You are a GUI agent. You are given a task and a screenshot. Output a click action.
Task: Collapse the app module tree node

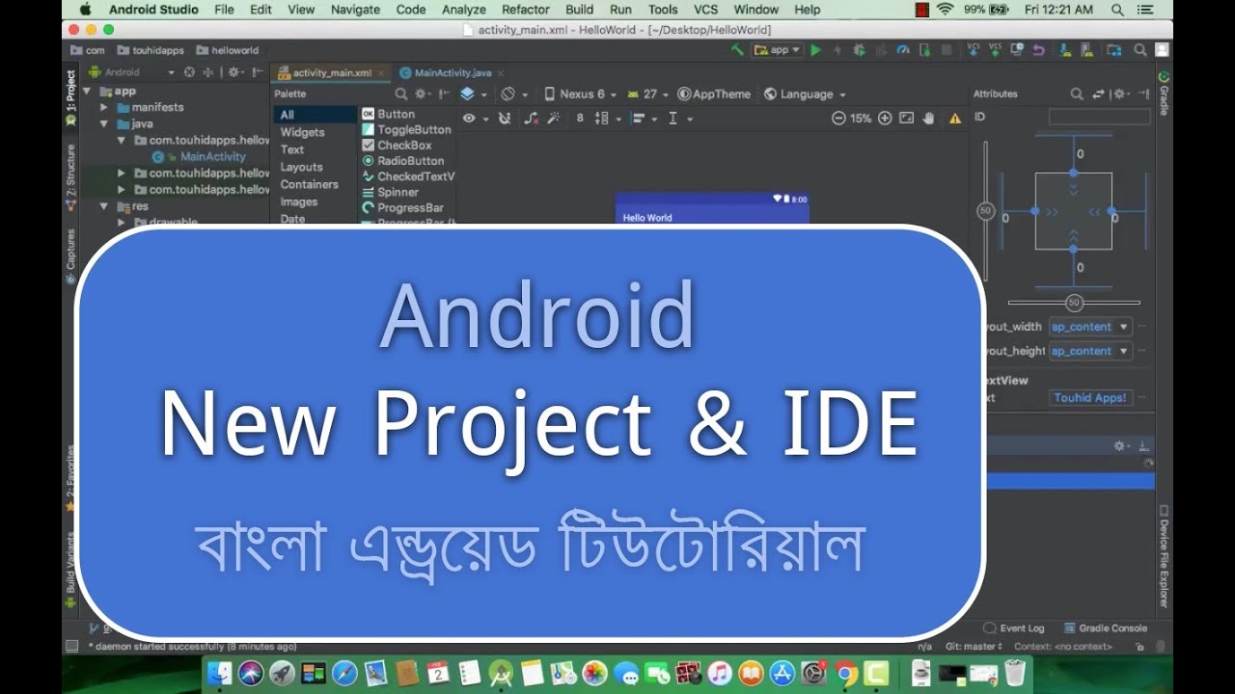[87, 92]
